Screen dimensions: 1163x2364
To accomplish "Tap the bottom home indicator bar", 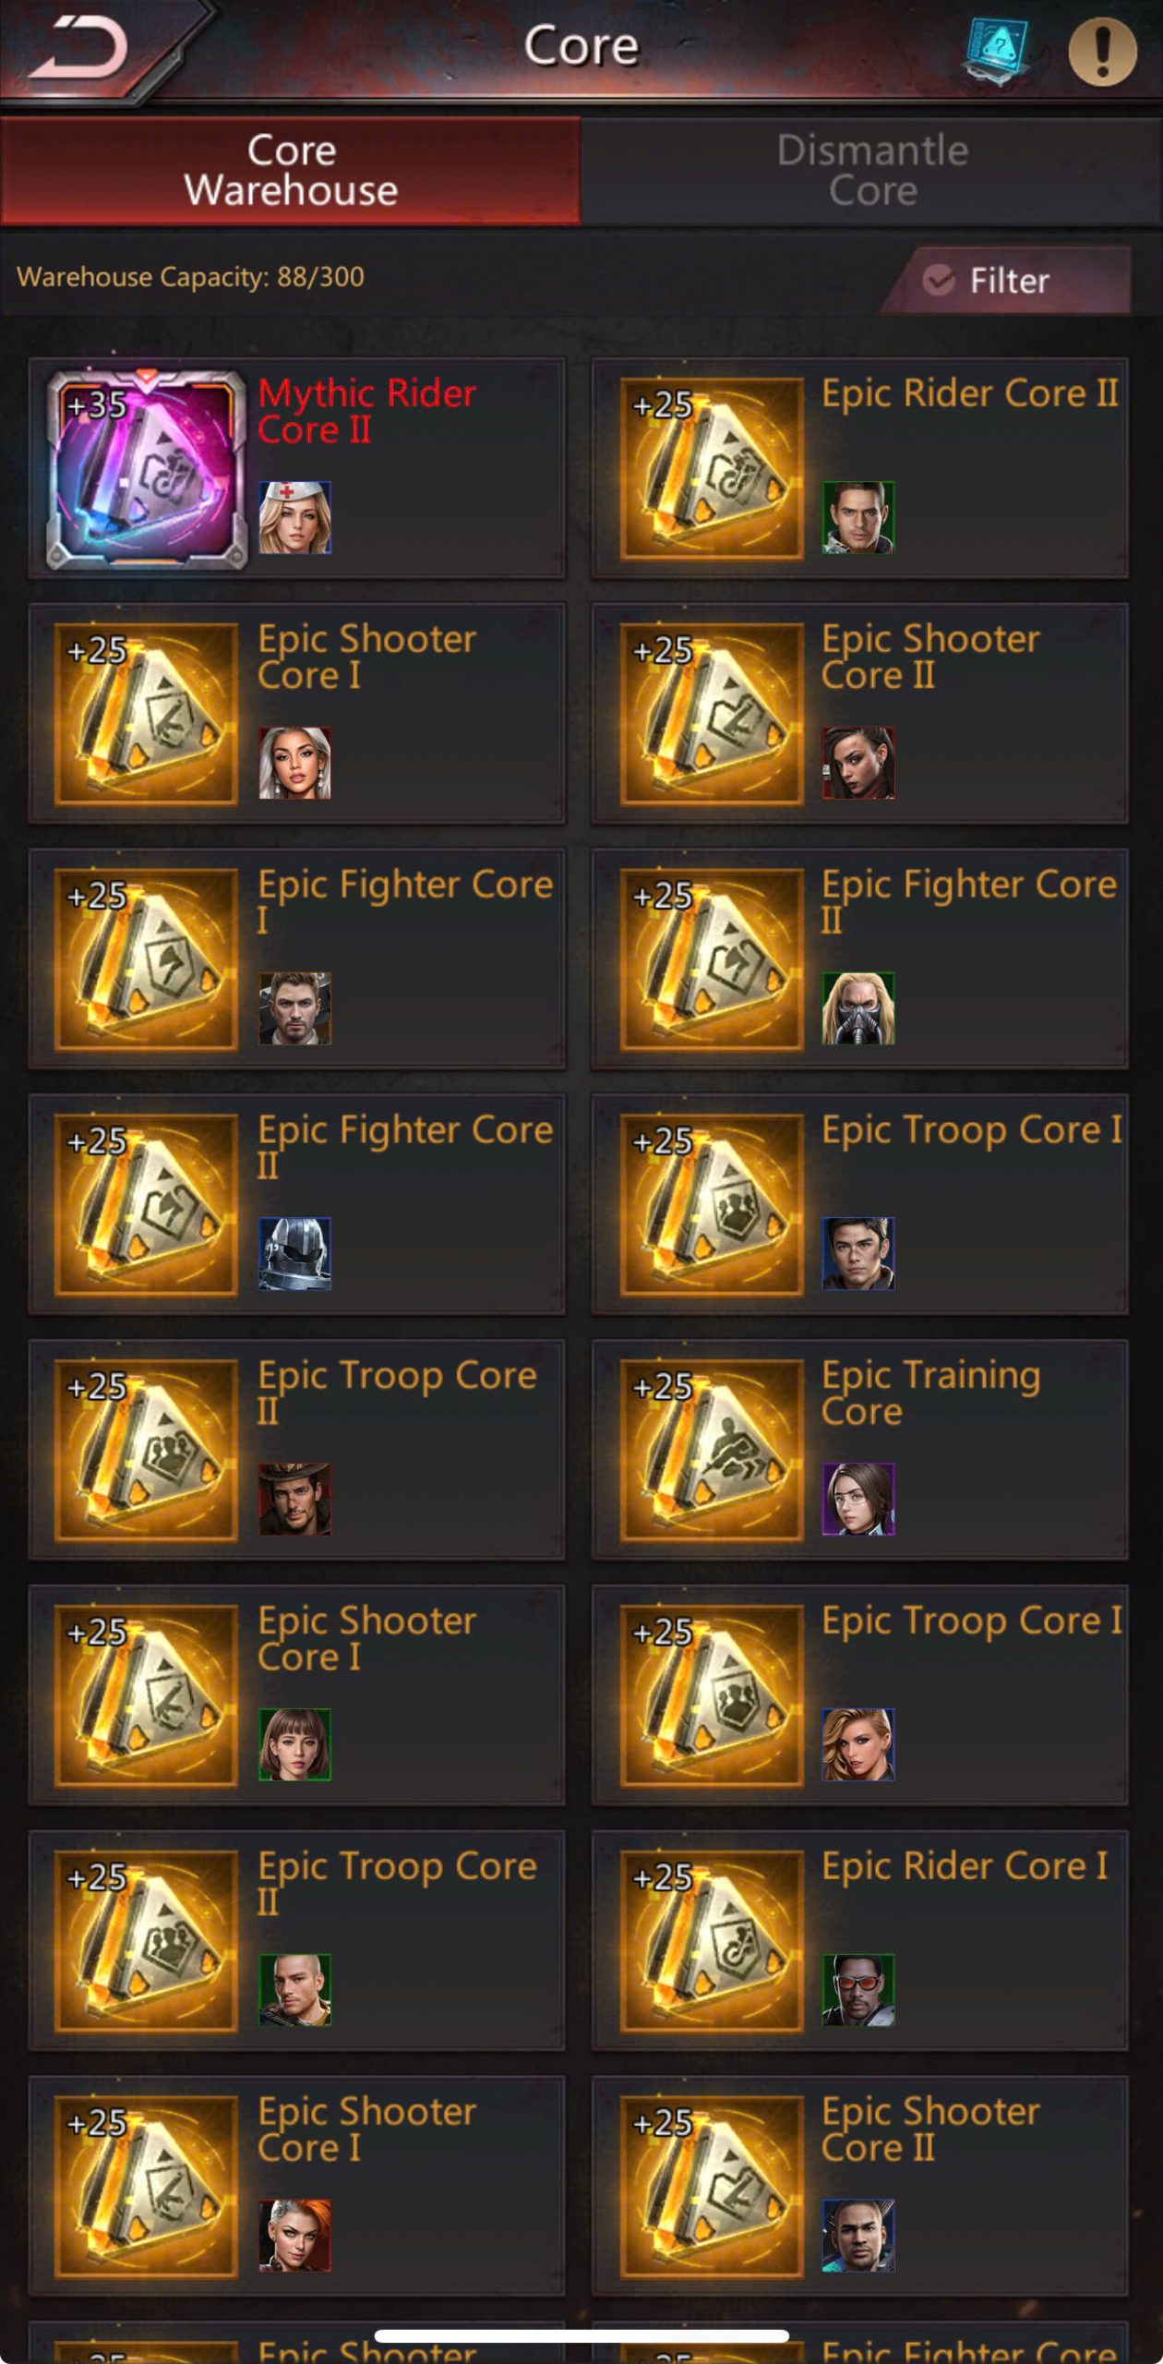I will point(581,2335).
